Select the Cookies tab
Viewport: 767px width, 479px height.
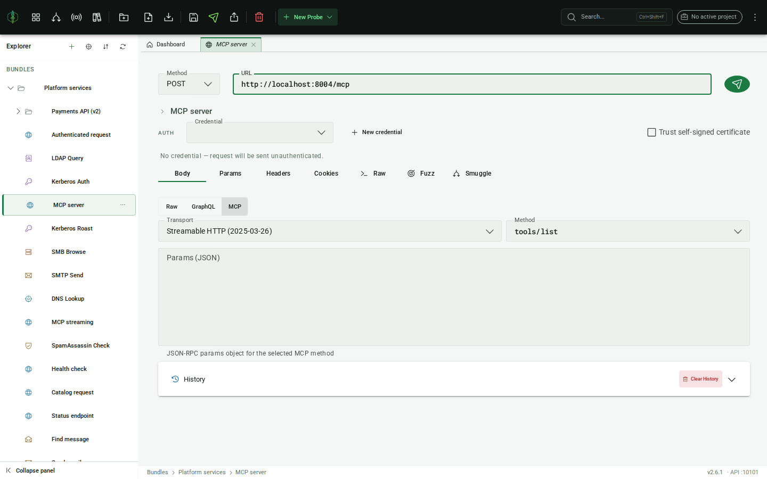326,174
